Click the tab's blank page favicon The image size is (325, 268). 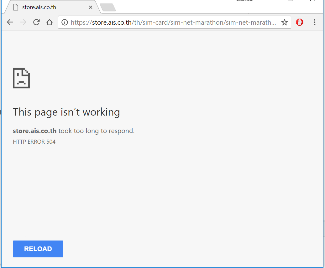(x=16, y=7)
